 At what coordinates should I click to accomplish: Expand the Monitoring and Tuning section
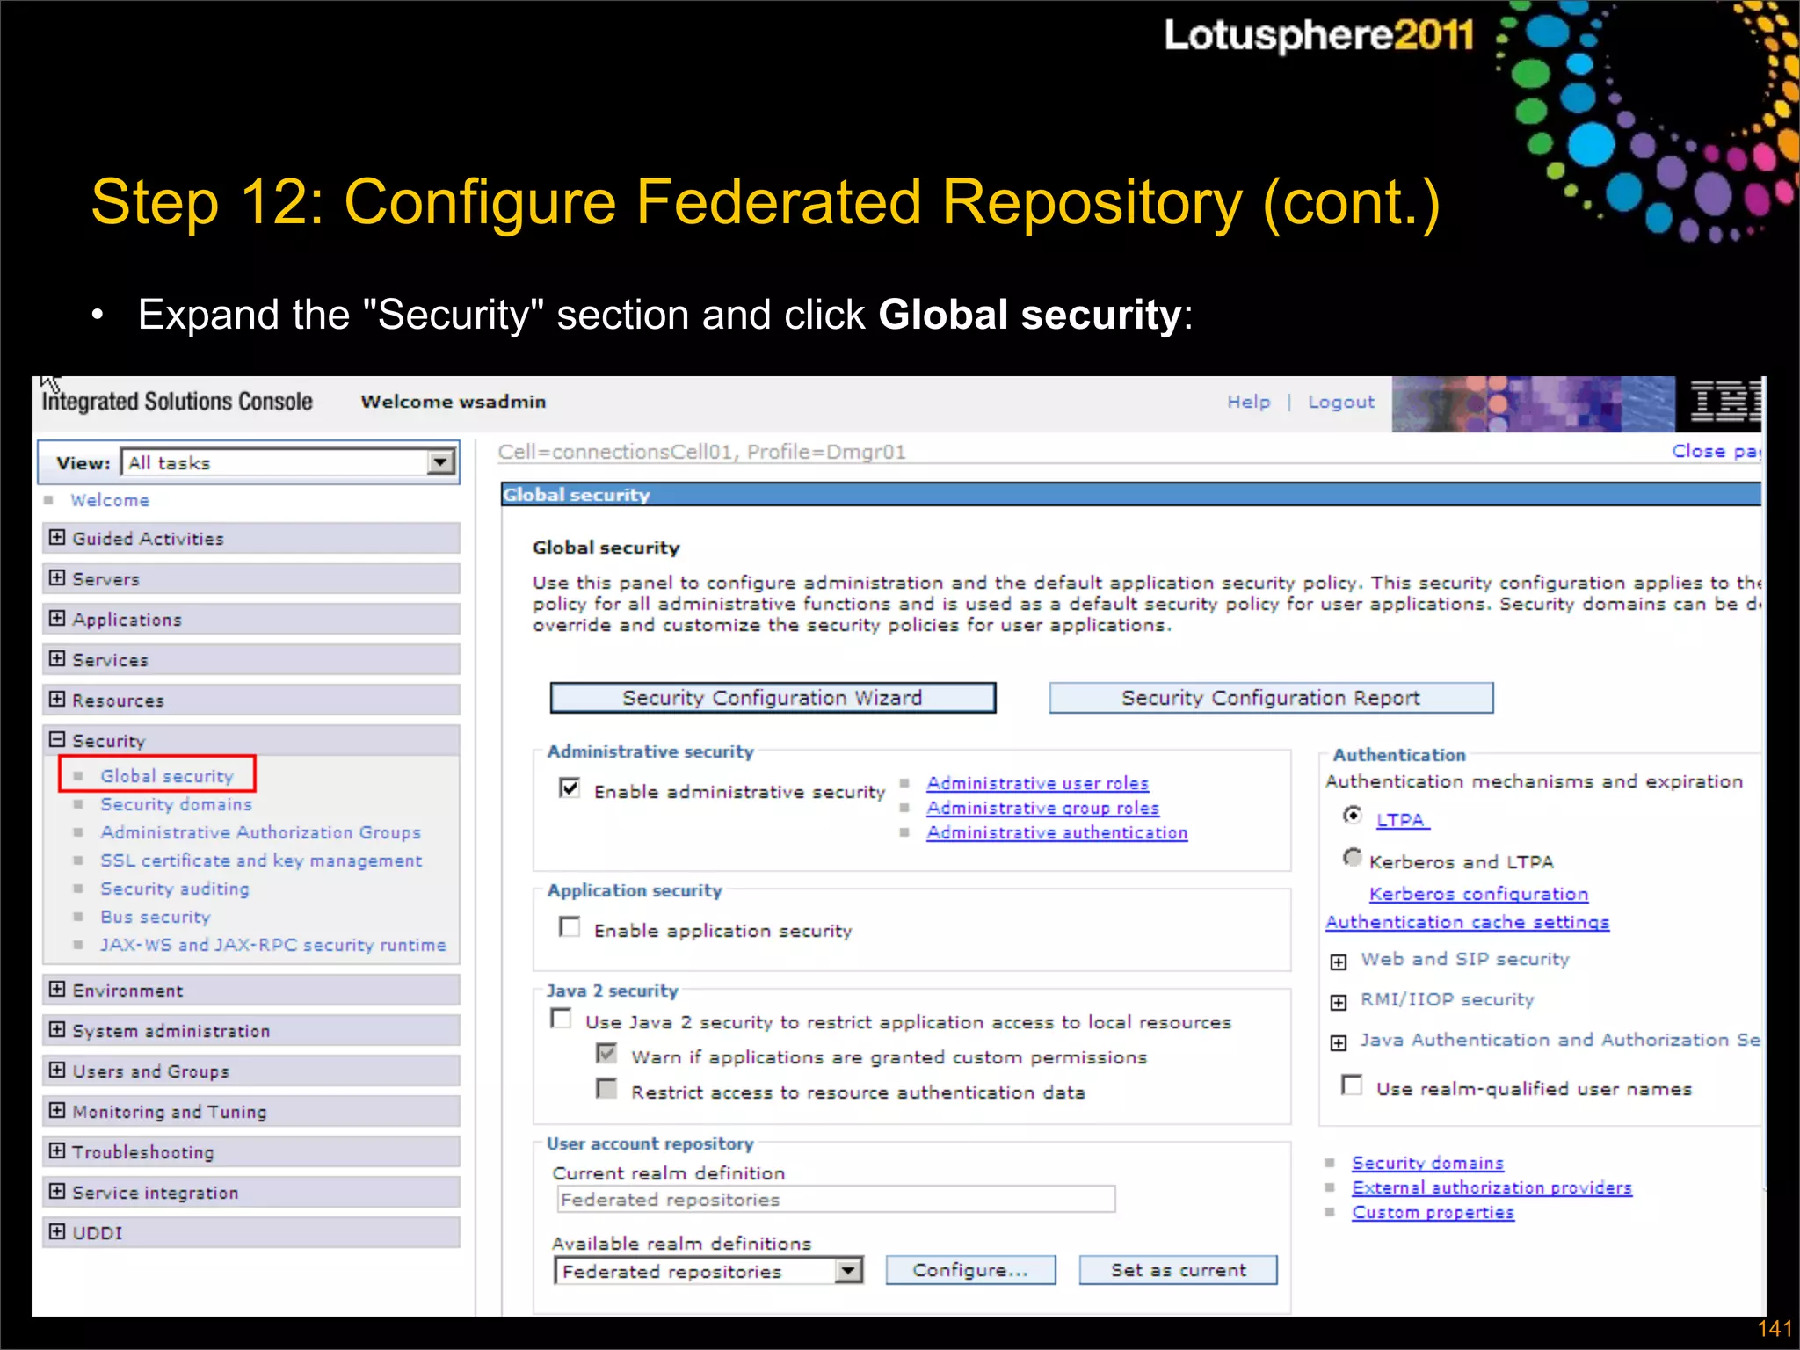tap(58, 1110)
